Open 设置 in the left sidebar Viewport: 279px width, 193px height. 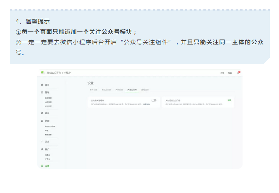pyautogui.click(x=47, y=166)
